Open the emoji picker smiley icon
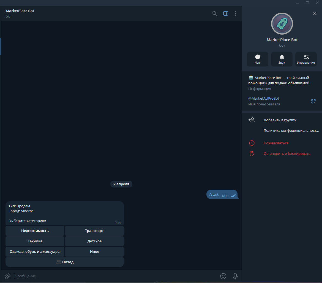The width and height of the screenshot is (322, 283). pyautogui.click(x=223, y=276)
